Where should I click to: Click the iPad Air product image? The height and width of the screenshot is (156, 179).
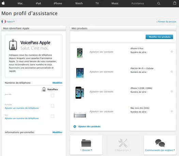point(80,73)
